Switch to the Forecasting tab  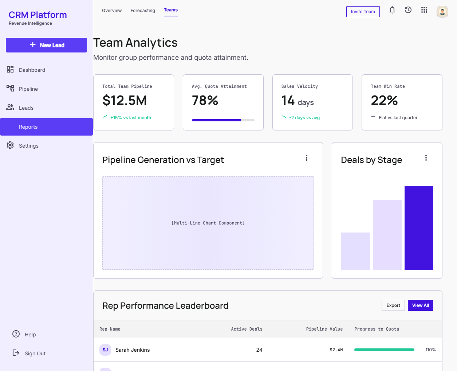pyautogui.click(x=143, y=11)
